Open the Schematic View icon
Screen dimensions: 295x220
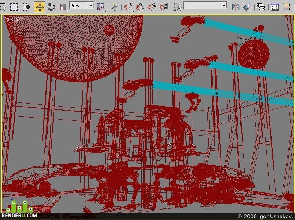pos(287,7)
